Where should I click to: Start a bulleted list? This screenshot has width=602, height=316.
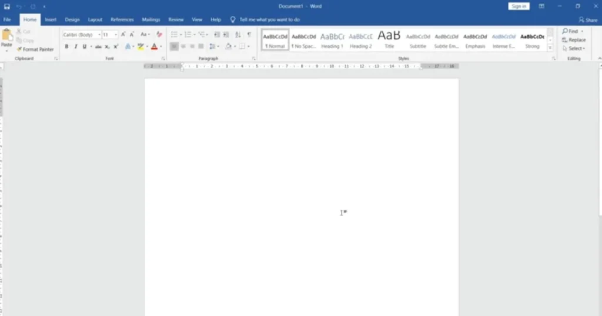[x=174, y=35]
